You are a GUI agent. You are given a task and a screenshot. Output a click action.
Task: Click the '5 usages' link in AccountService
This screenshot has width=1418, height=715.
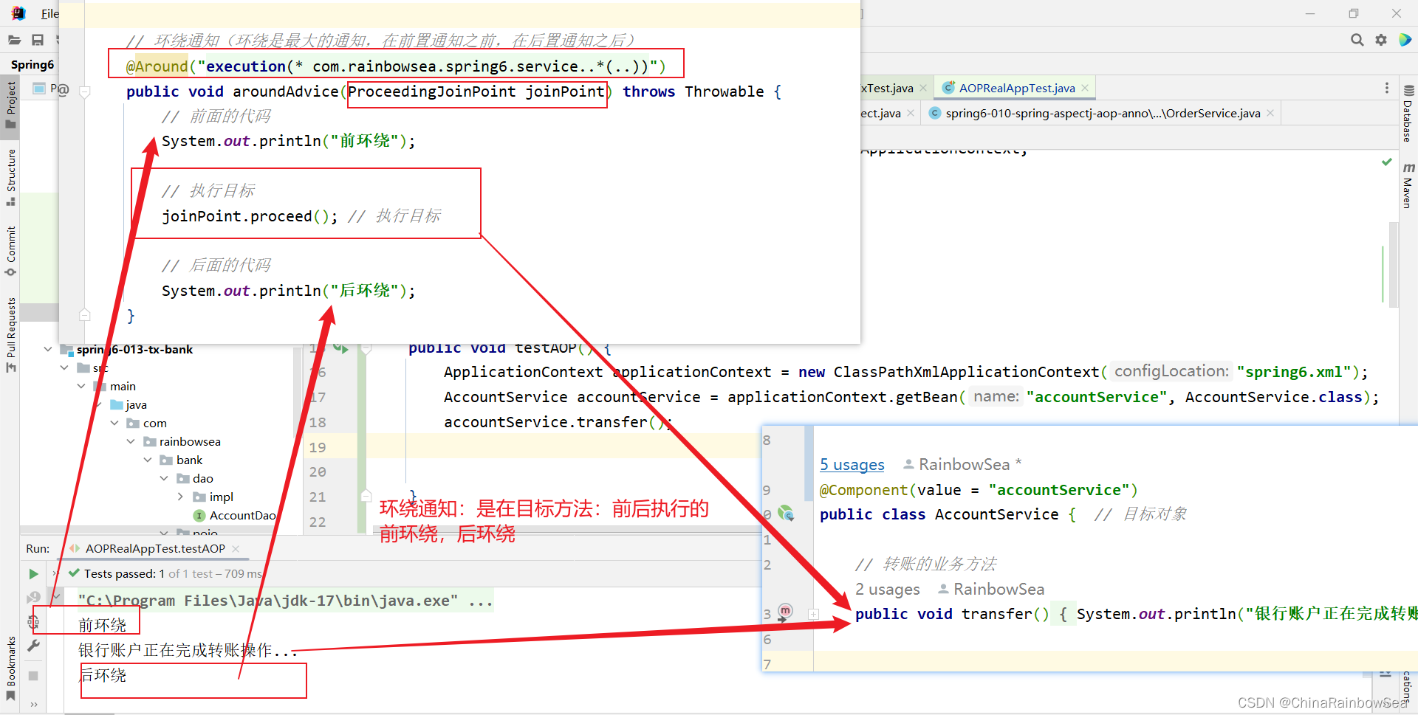(852, 464)
